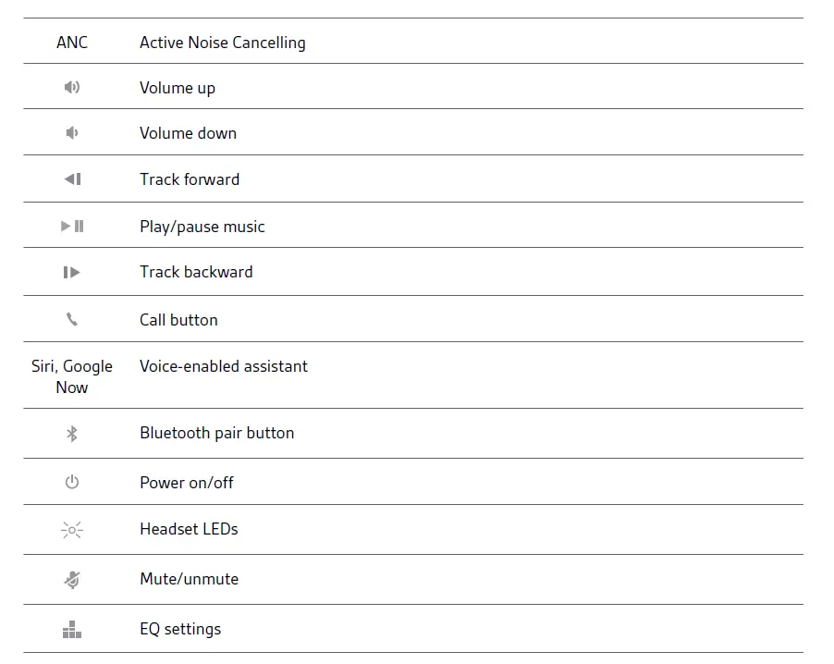The width and height of the screenshot is (834, 664).
Task: Click the headset LEDs icon
Action: [72, 530]
